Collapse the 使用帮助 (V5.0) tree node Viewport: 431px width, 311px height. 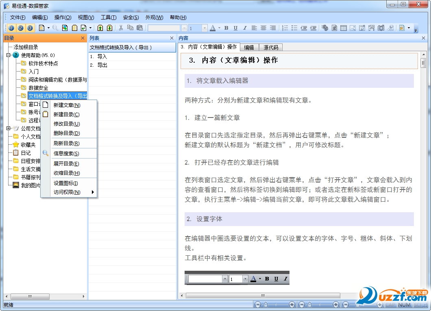click(8, 55)
